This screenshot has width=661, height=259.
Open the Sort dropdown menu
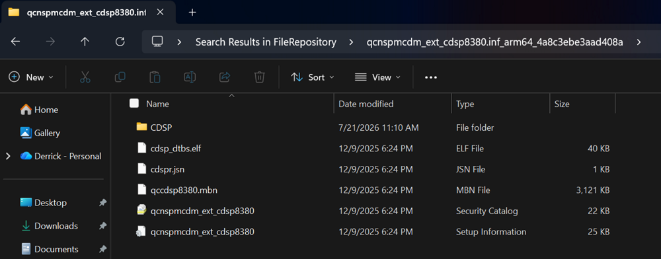(313, 77)
